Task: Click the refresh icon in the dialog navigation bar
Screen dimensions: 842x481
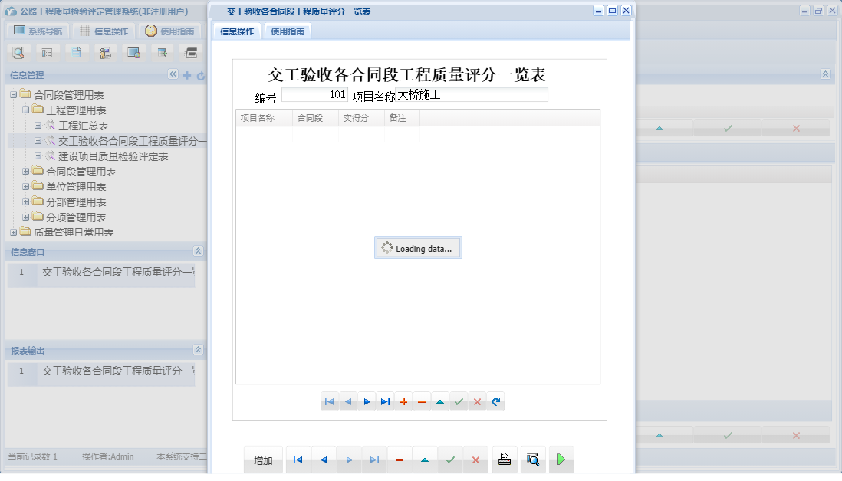Action: (x=495, y=401)
